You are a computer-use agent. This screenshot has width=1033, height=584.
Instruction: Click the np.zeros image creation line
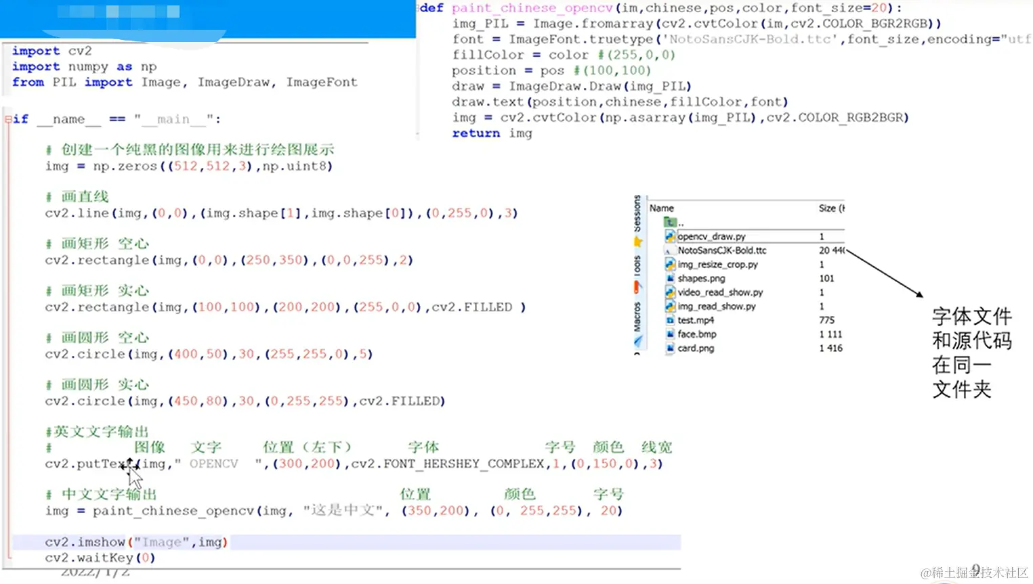click(189, 166)
